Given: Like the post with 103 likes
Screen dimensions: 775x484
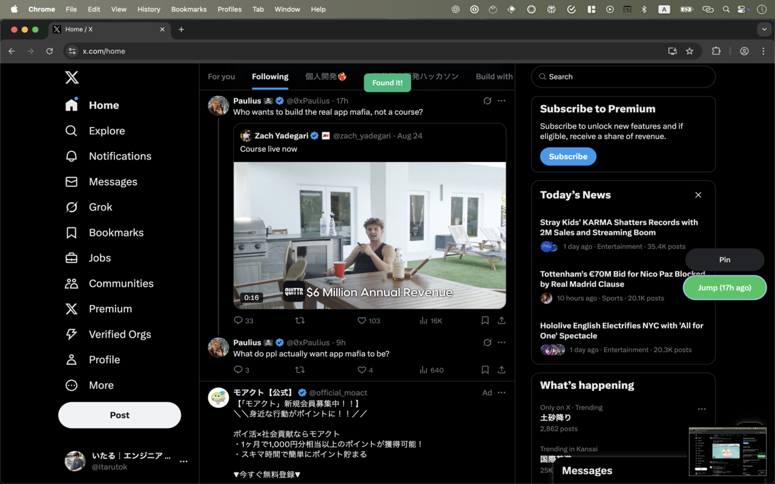Looking at the screenshot, I should [362, 321].
